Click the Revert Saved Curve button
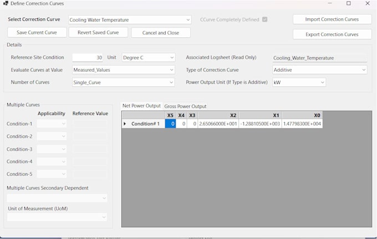 click(x=98, y=33)
